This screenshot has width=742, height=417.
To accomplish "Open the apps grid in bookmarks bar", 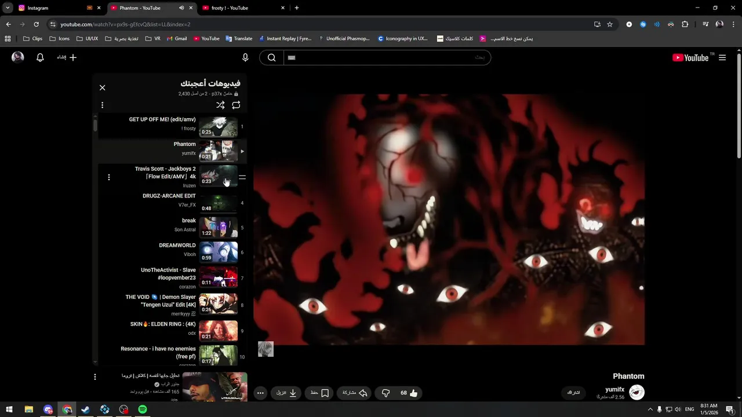I will 8,39.
